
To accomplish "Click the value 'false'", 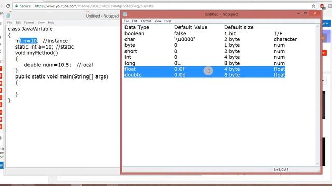I will tap(180, 33).
